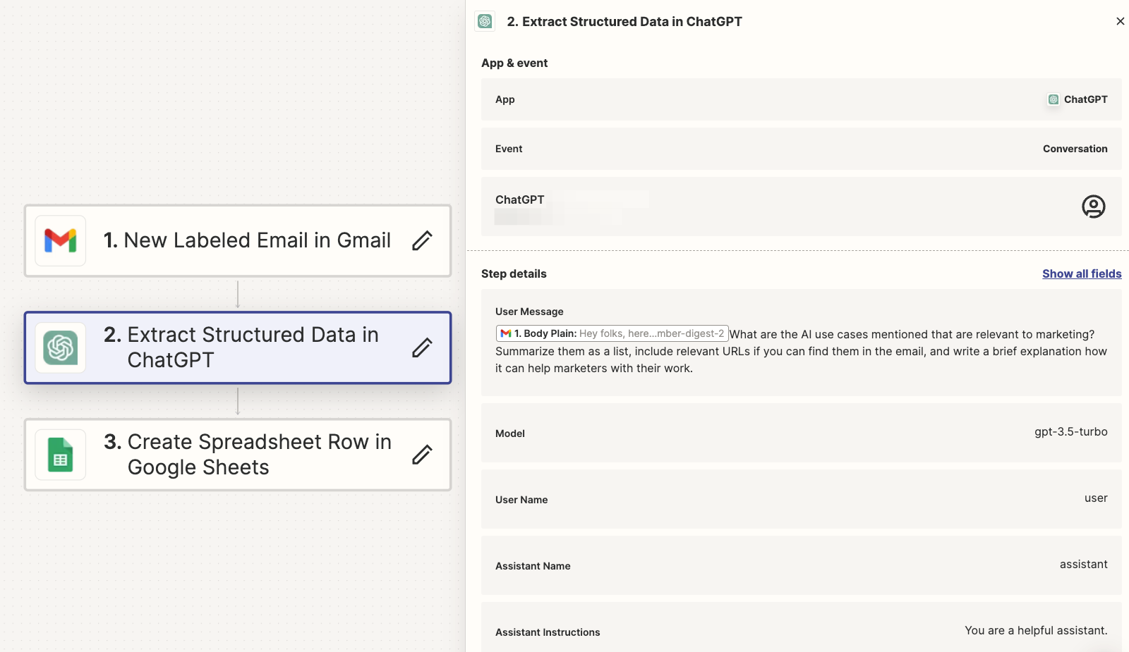
Task: Click the ChatGPT logo in the panel header
Action: [485, 21]
